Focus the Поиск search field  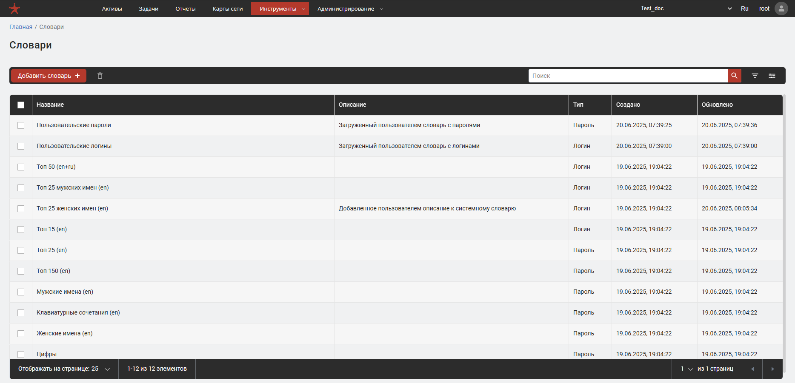[628, 76]
